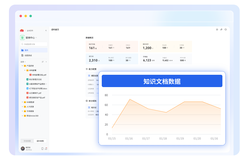Image resolution: width=249 pixels, height=160 pixels.
Task: Click the 模型设置 icon
Action: [x=89, y=76]
